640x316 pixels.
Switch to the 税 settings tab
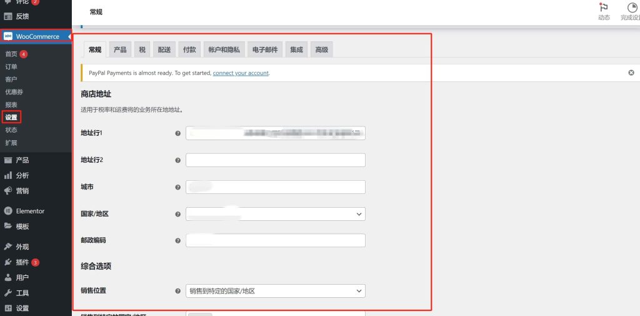[x=142, y=50]
